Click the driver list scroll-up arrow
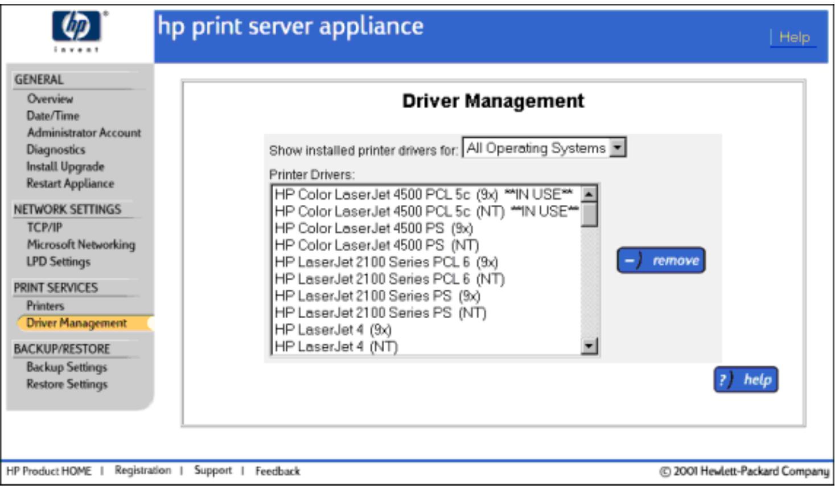The image size is (835, 489). click(589, 194)
